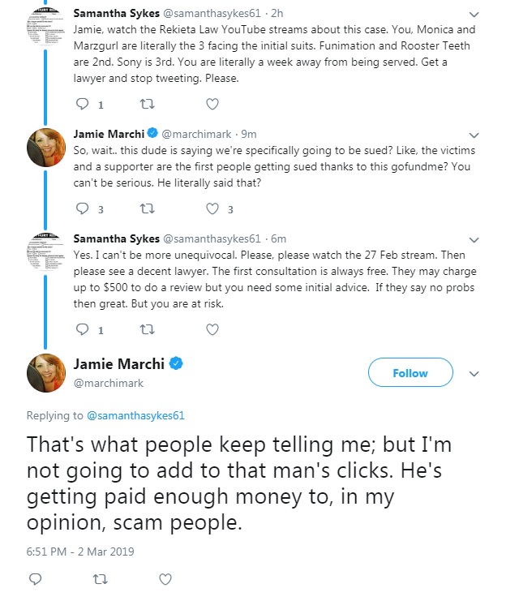The image size is (506, 601).
Task: Expand menu chevron next to Follow button
Action: click(474, 374)
